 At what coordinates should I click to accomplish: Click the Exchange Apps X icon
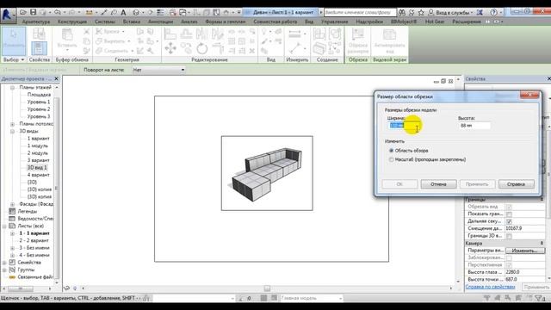480,12
